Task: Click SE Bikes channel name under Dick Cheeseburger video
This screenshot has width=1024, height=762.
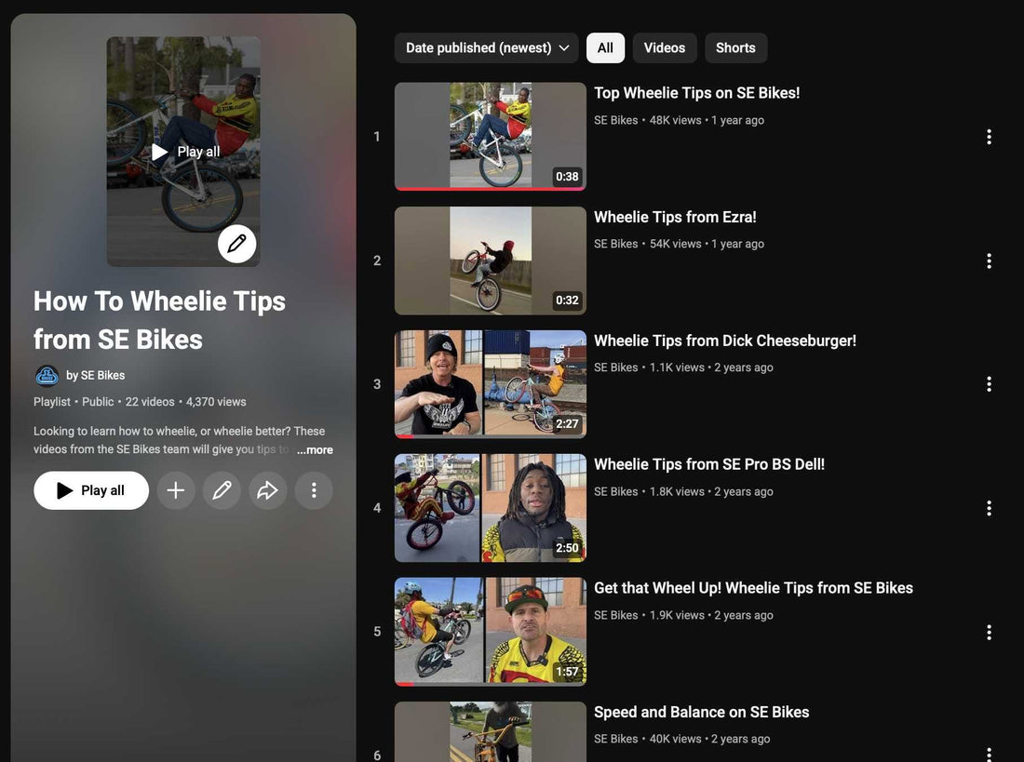Action: click(616, 368)
